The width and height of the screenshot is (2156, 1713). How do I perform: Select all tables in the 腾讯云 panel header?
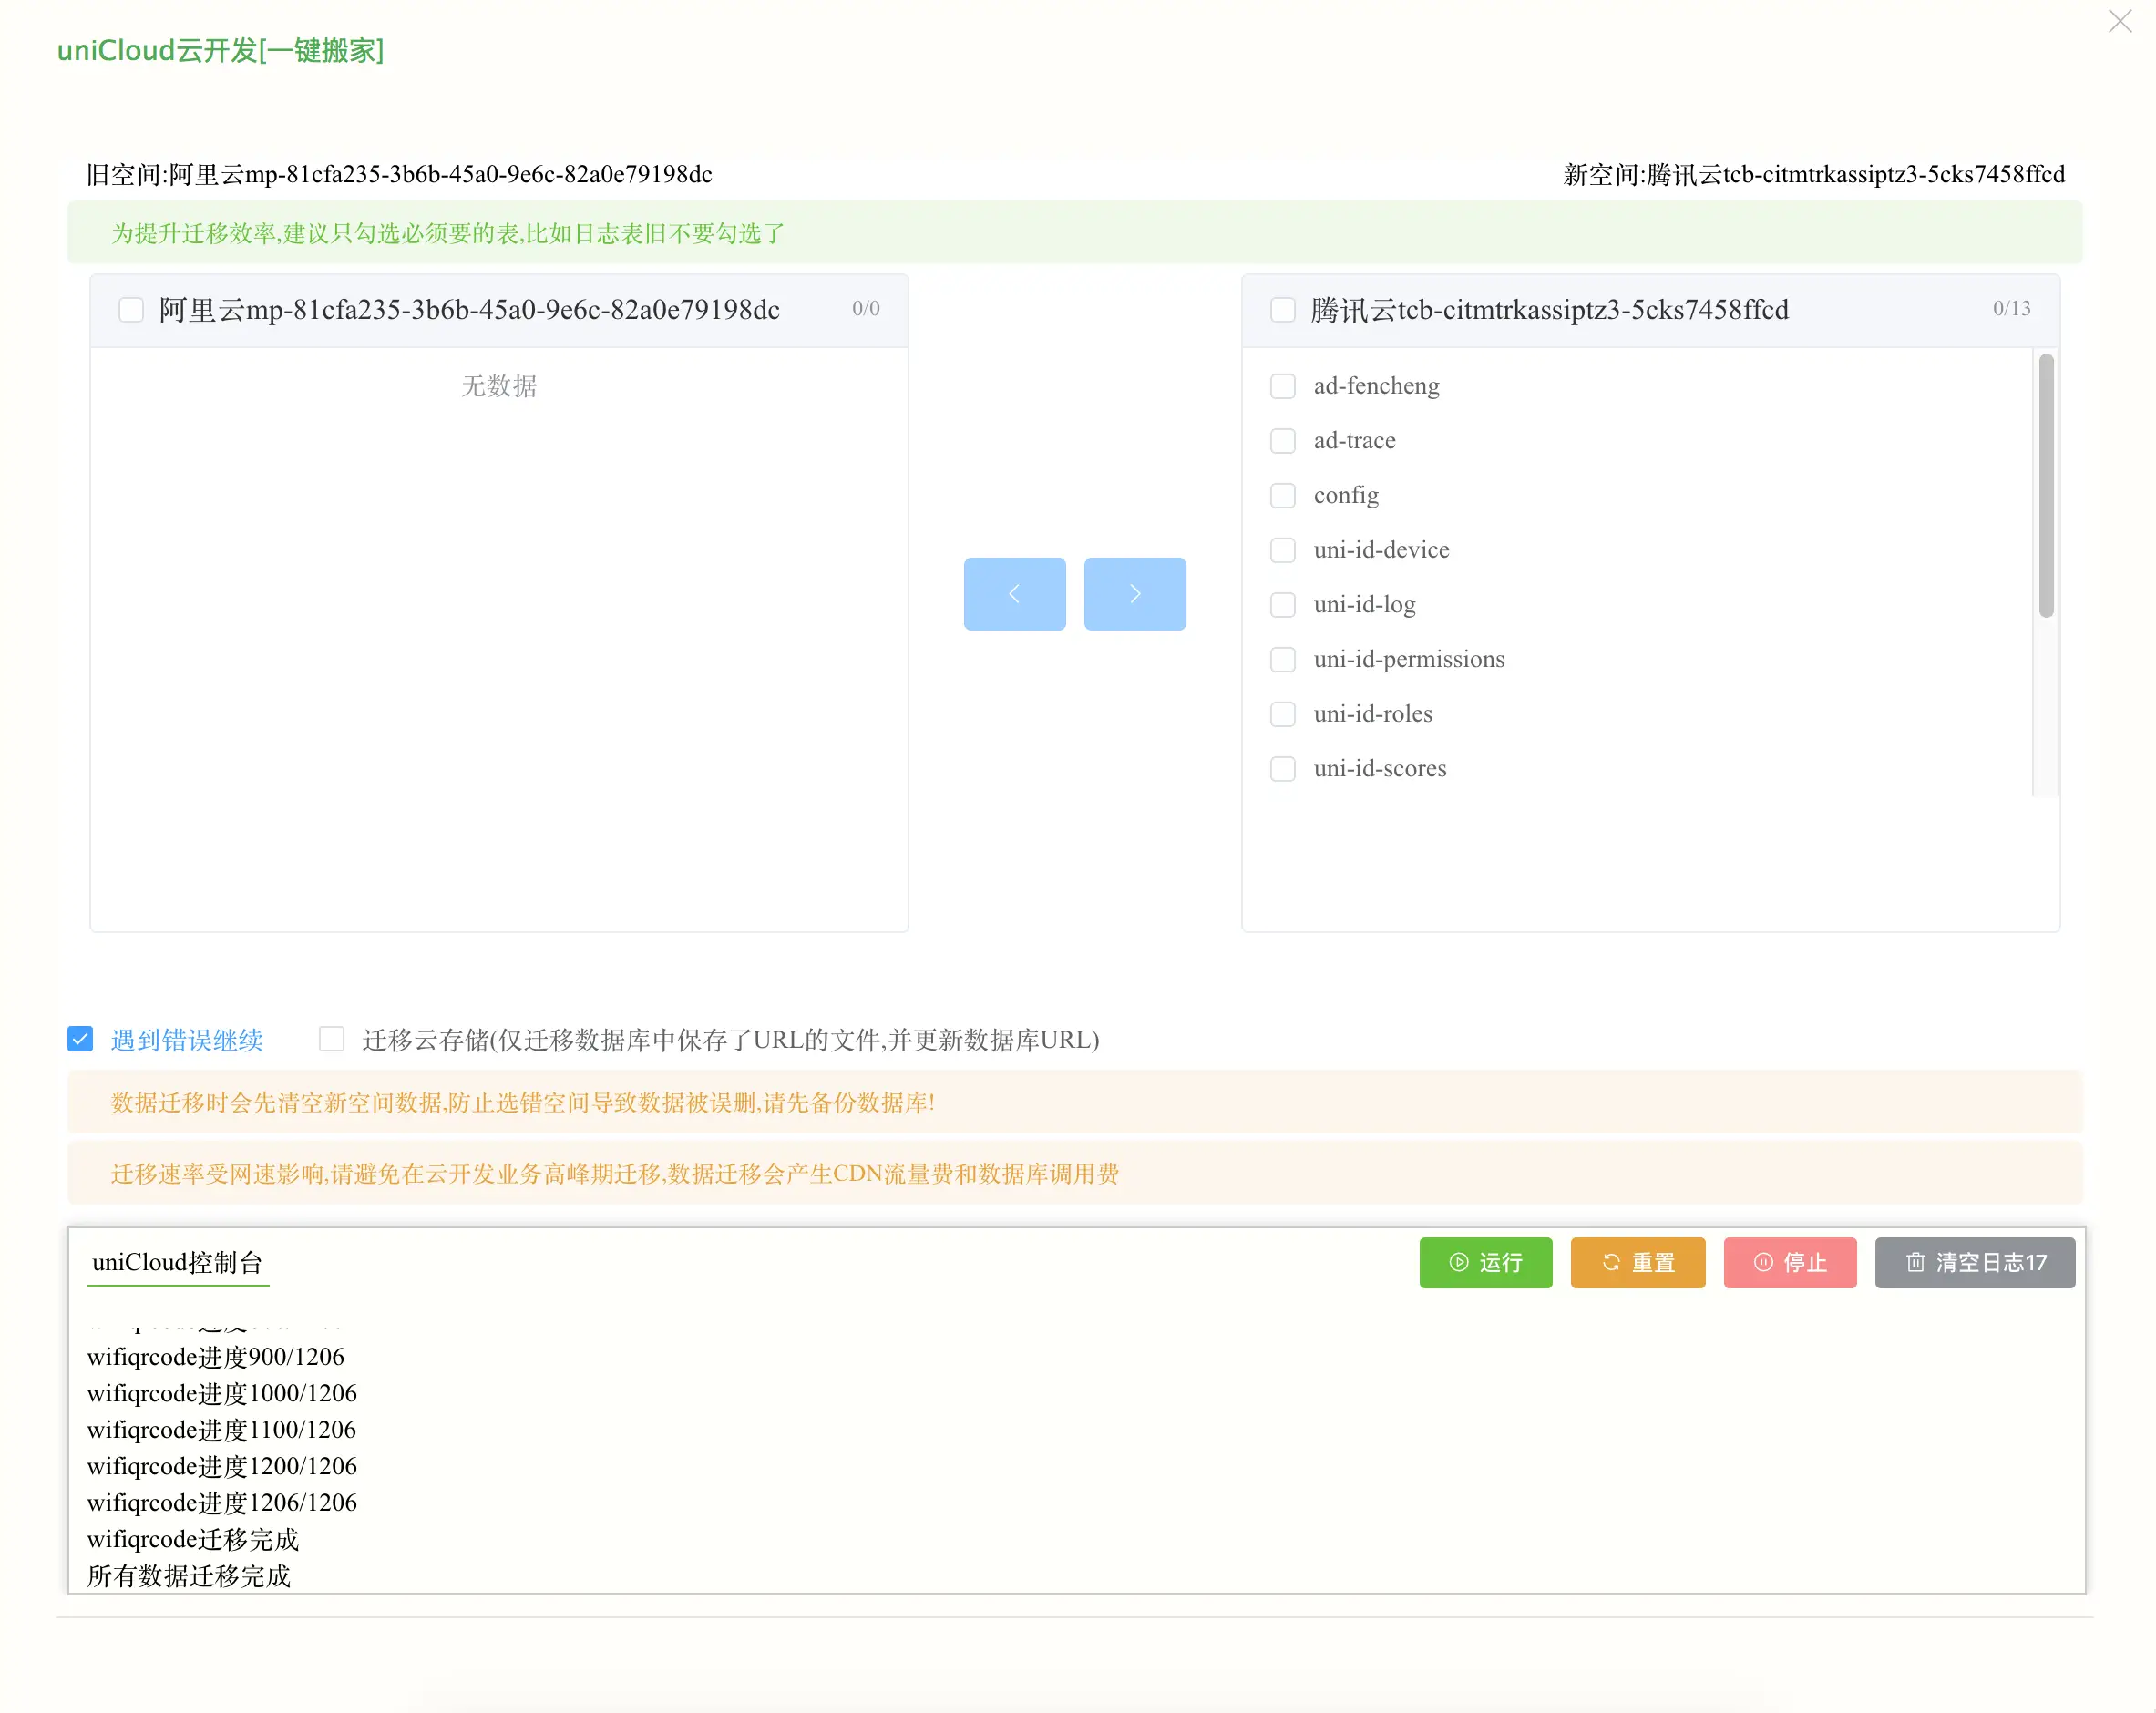(x=1282, y=310)
